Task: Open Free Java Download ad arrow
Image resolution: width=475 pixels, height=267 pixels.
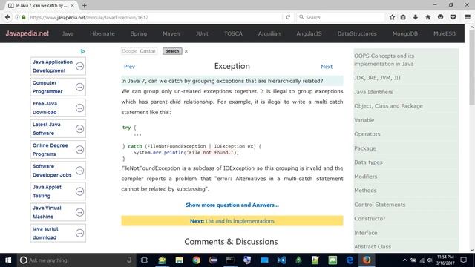Action: [79, 108]
